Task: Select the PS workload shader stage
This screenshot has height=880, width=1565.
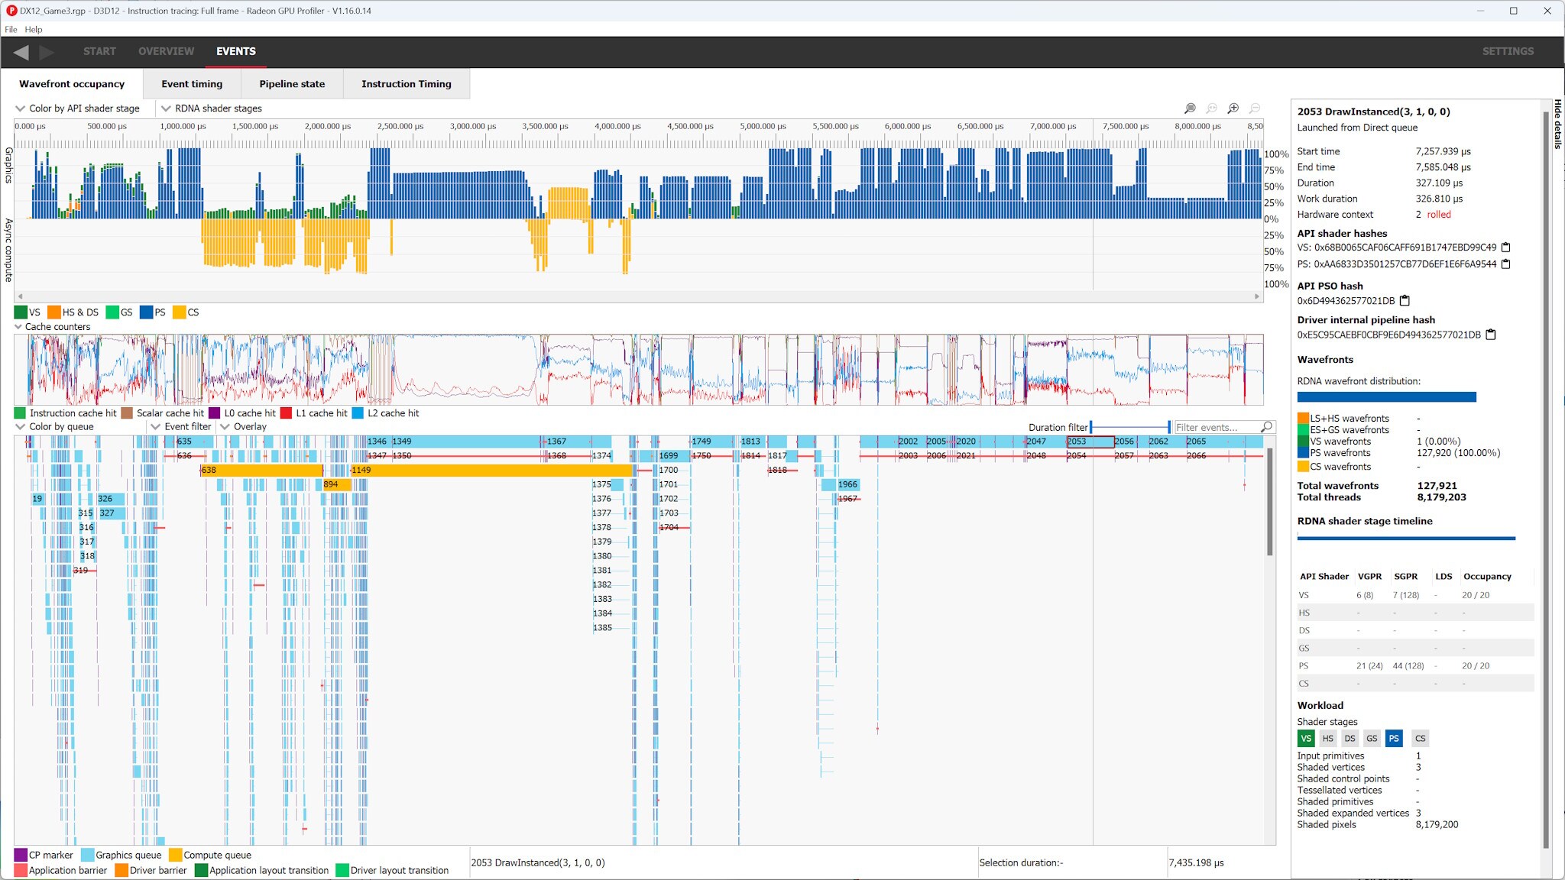Action: (x=1394, y=739)
